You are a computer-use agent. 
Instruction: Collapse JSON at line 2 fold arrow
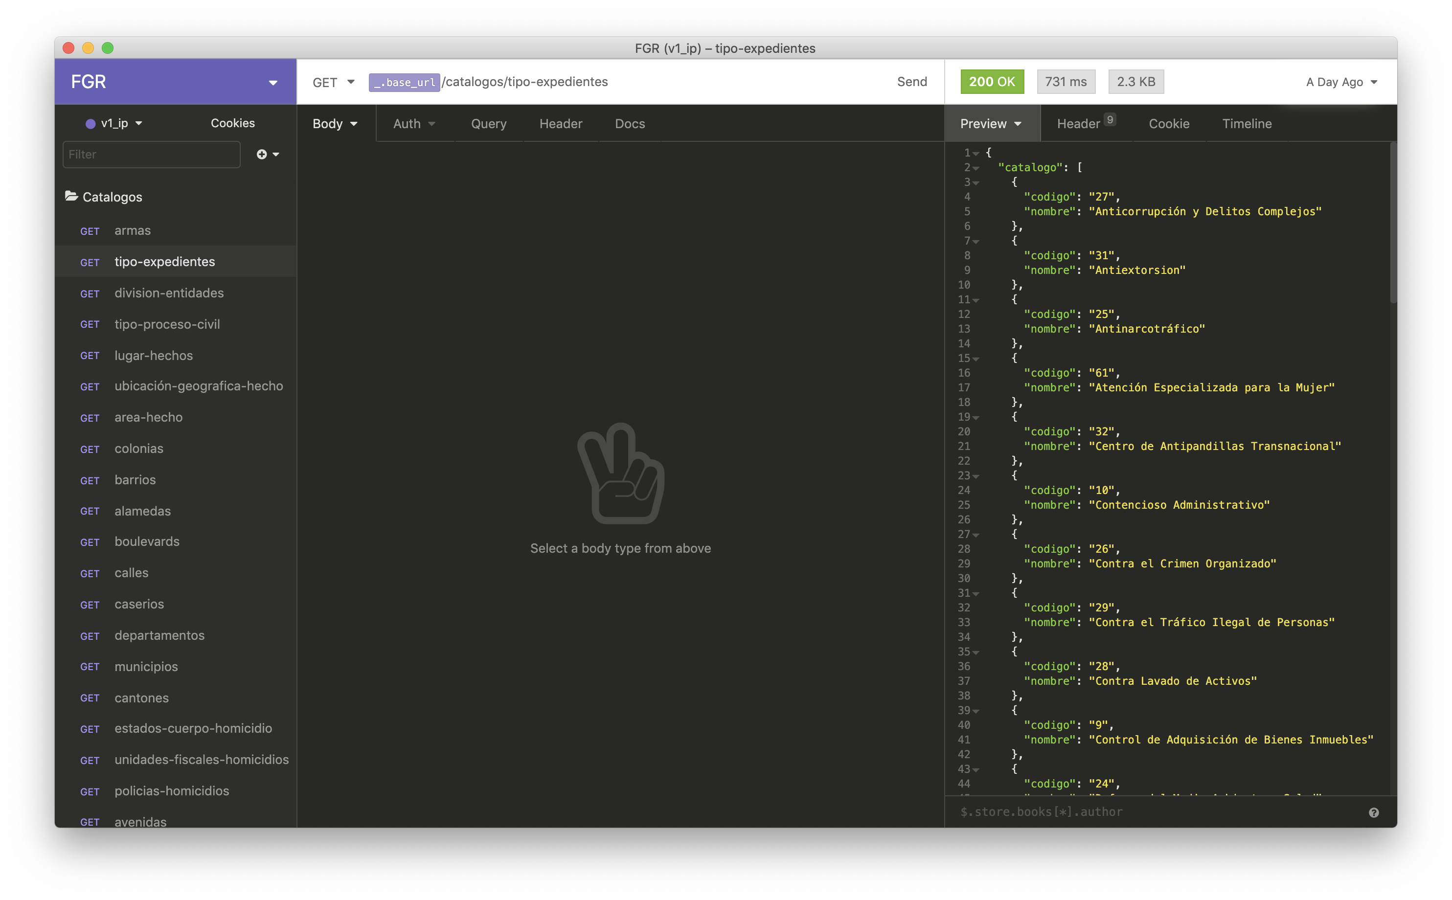pos(976,168)
